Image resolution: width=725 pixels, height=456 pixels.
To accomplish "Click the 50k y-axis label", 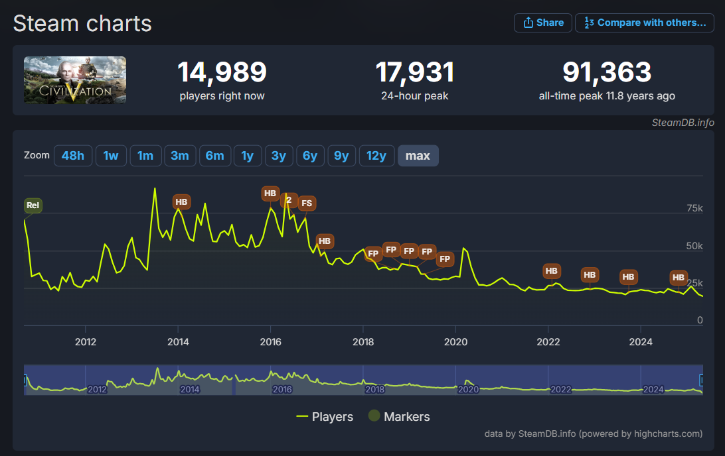I will tap(694, 246).
